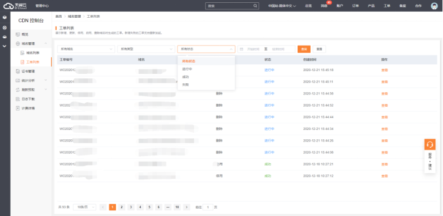Click the 开始时间 start date field
The image size is (443, 216).
click(253, 49)
